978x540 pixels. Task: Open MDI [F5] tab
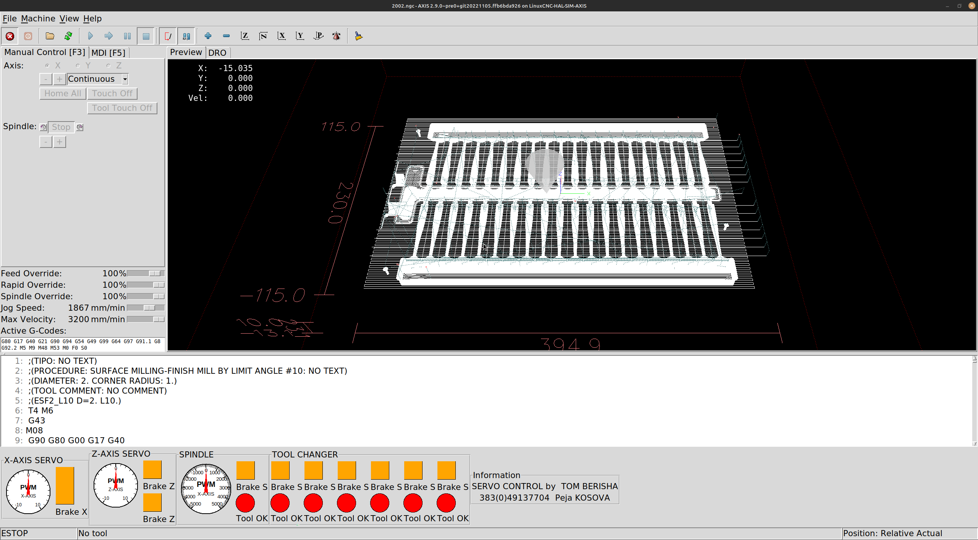108,53
